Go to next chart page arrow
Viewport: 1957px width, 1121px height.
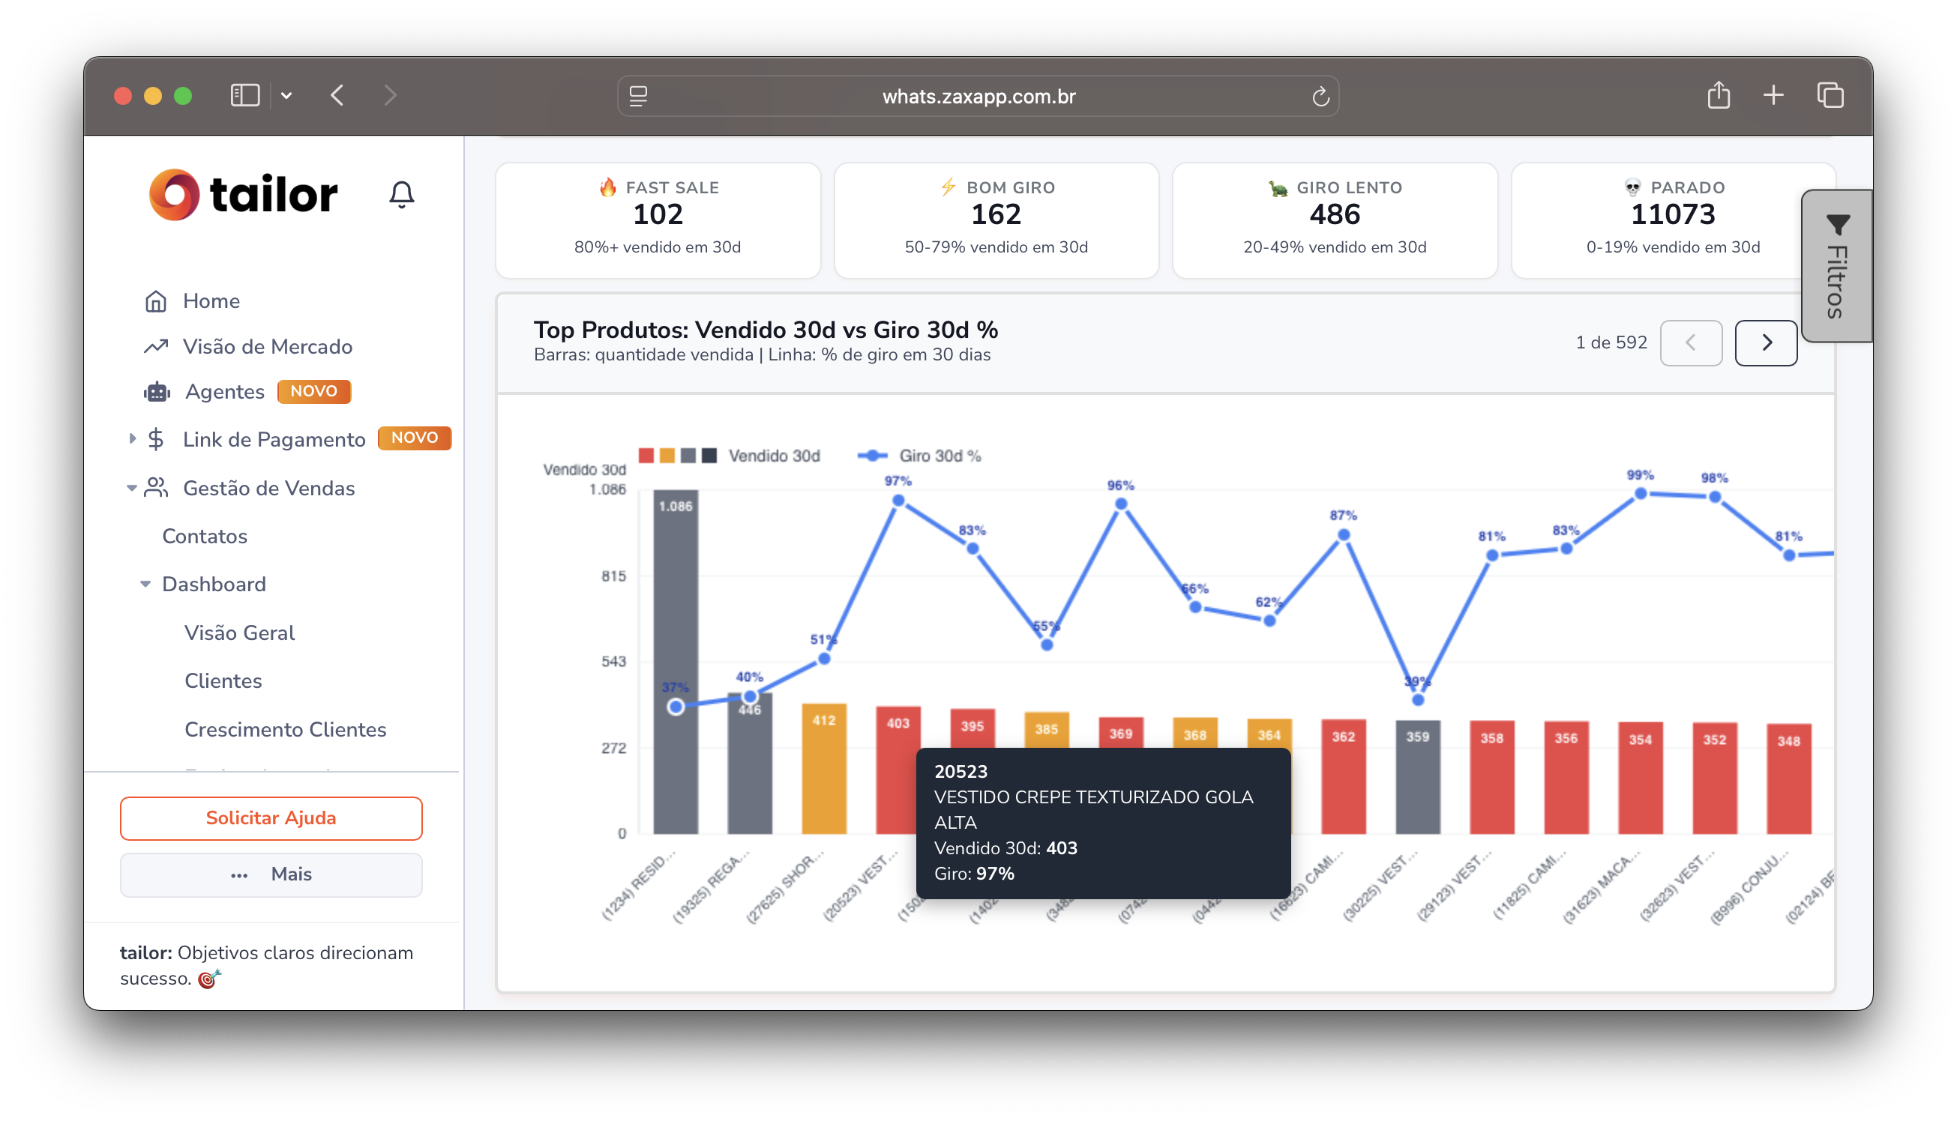click(x=1765, y=342)
